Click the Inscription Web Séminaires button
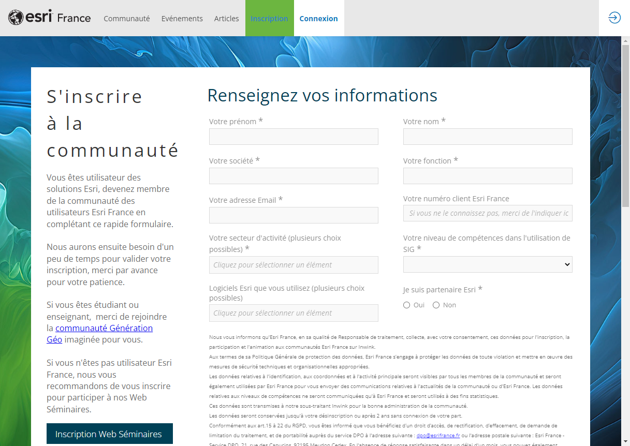This screenshot has height=446, width=630. tap(110, 434)
